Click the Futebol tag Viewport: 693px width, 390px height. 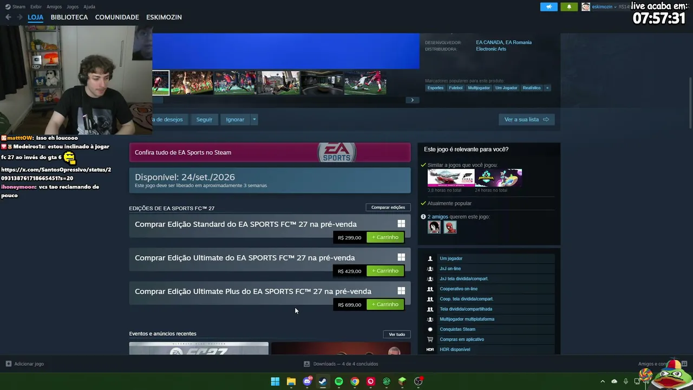pos(456,88)
